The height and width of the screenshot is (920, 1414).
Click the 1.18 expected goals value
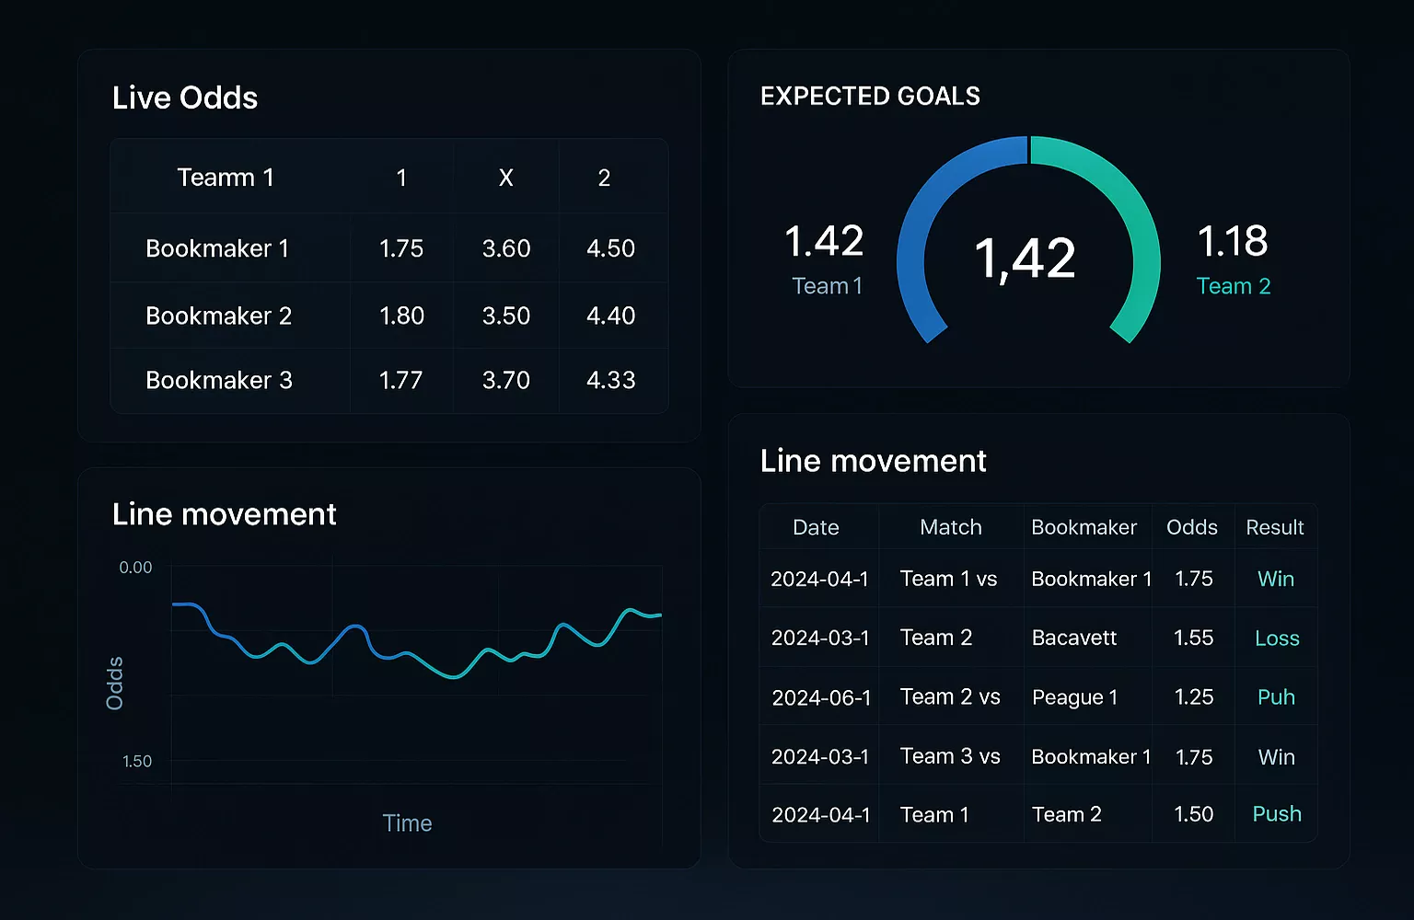pyautogui.click(x=1233, y=242)
